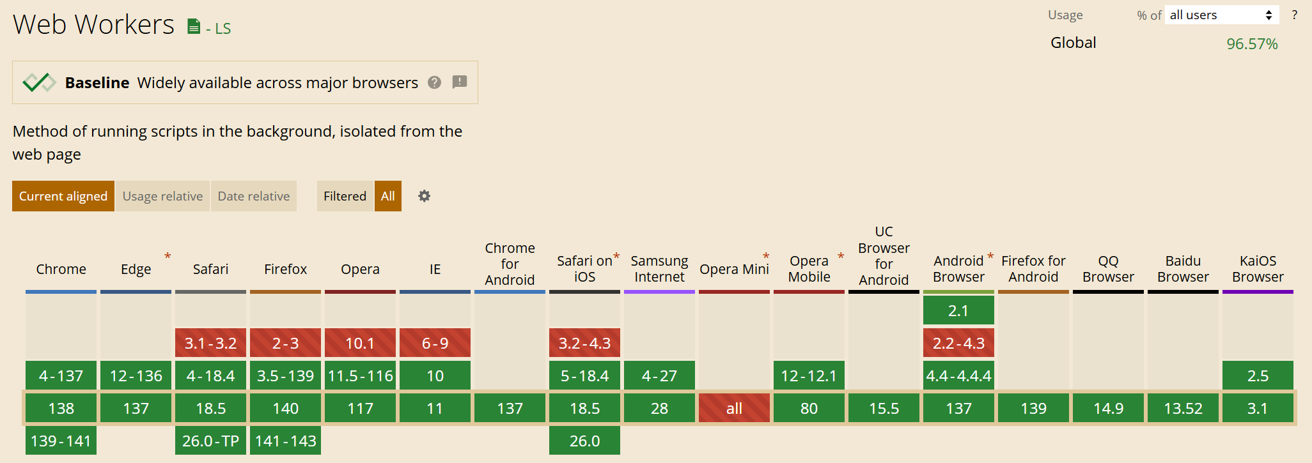Image resolution: width=1312 pixels, height=463 pixels.
Task: Switch to the Date relative tab
Action: point(254,196)
